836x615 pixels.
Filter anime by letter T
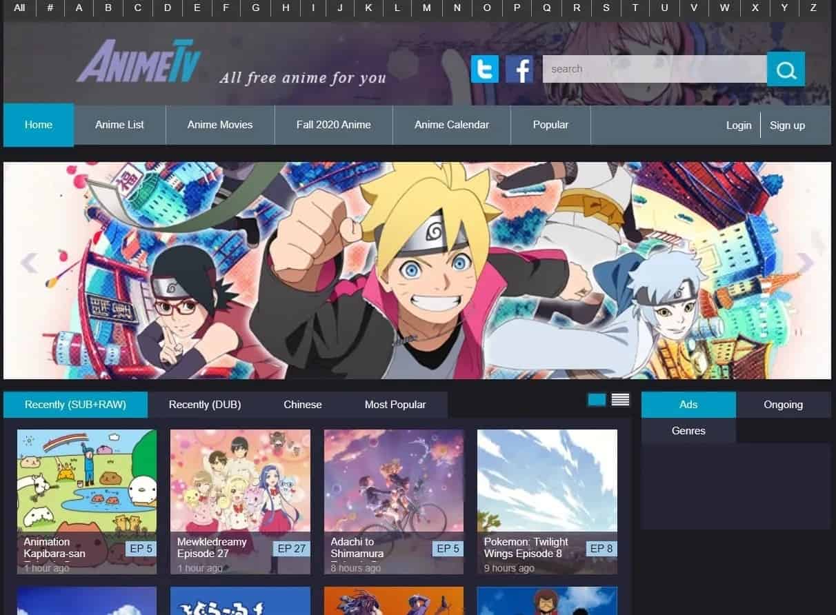tap(635, 8)
